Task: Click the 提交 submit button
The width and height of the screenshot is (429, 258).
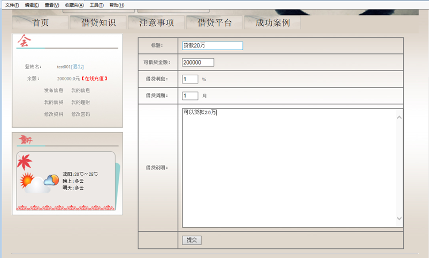Action: coord(192,240)
